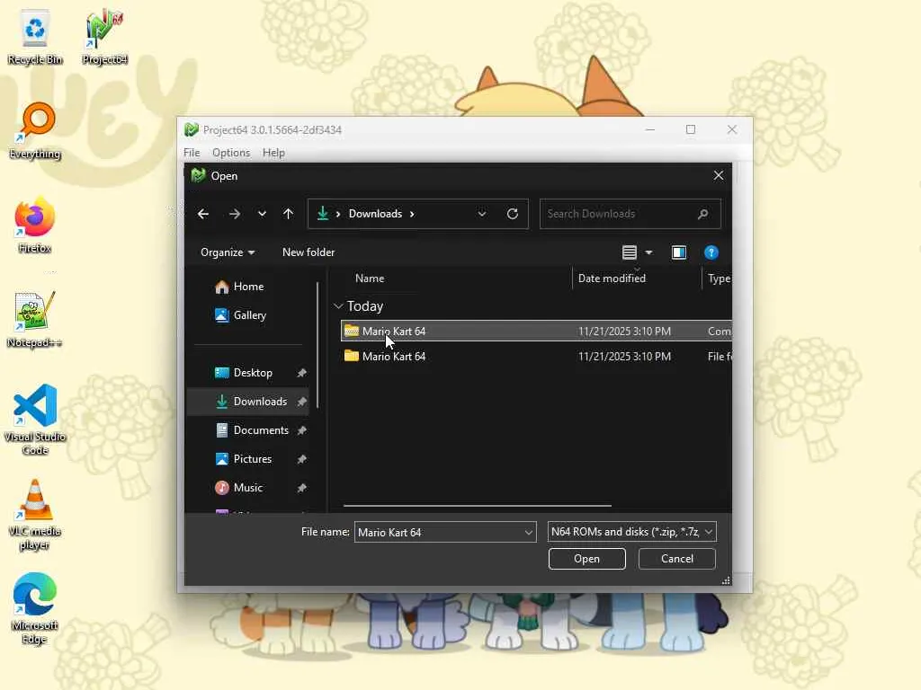
Task: Select the Mario Kart 64 file folder
Action: pyautogui.click(x=536, y=356)
